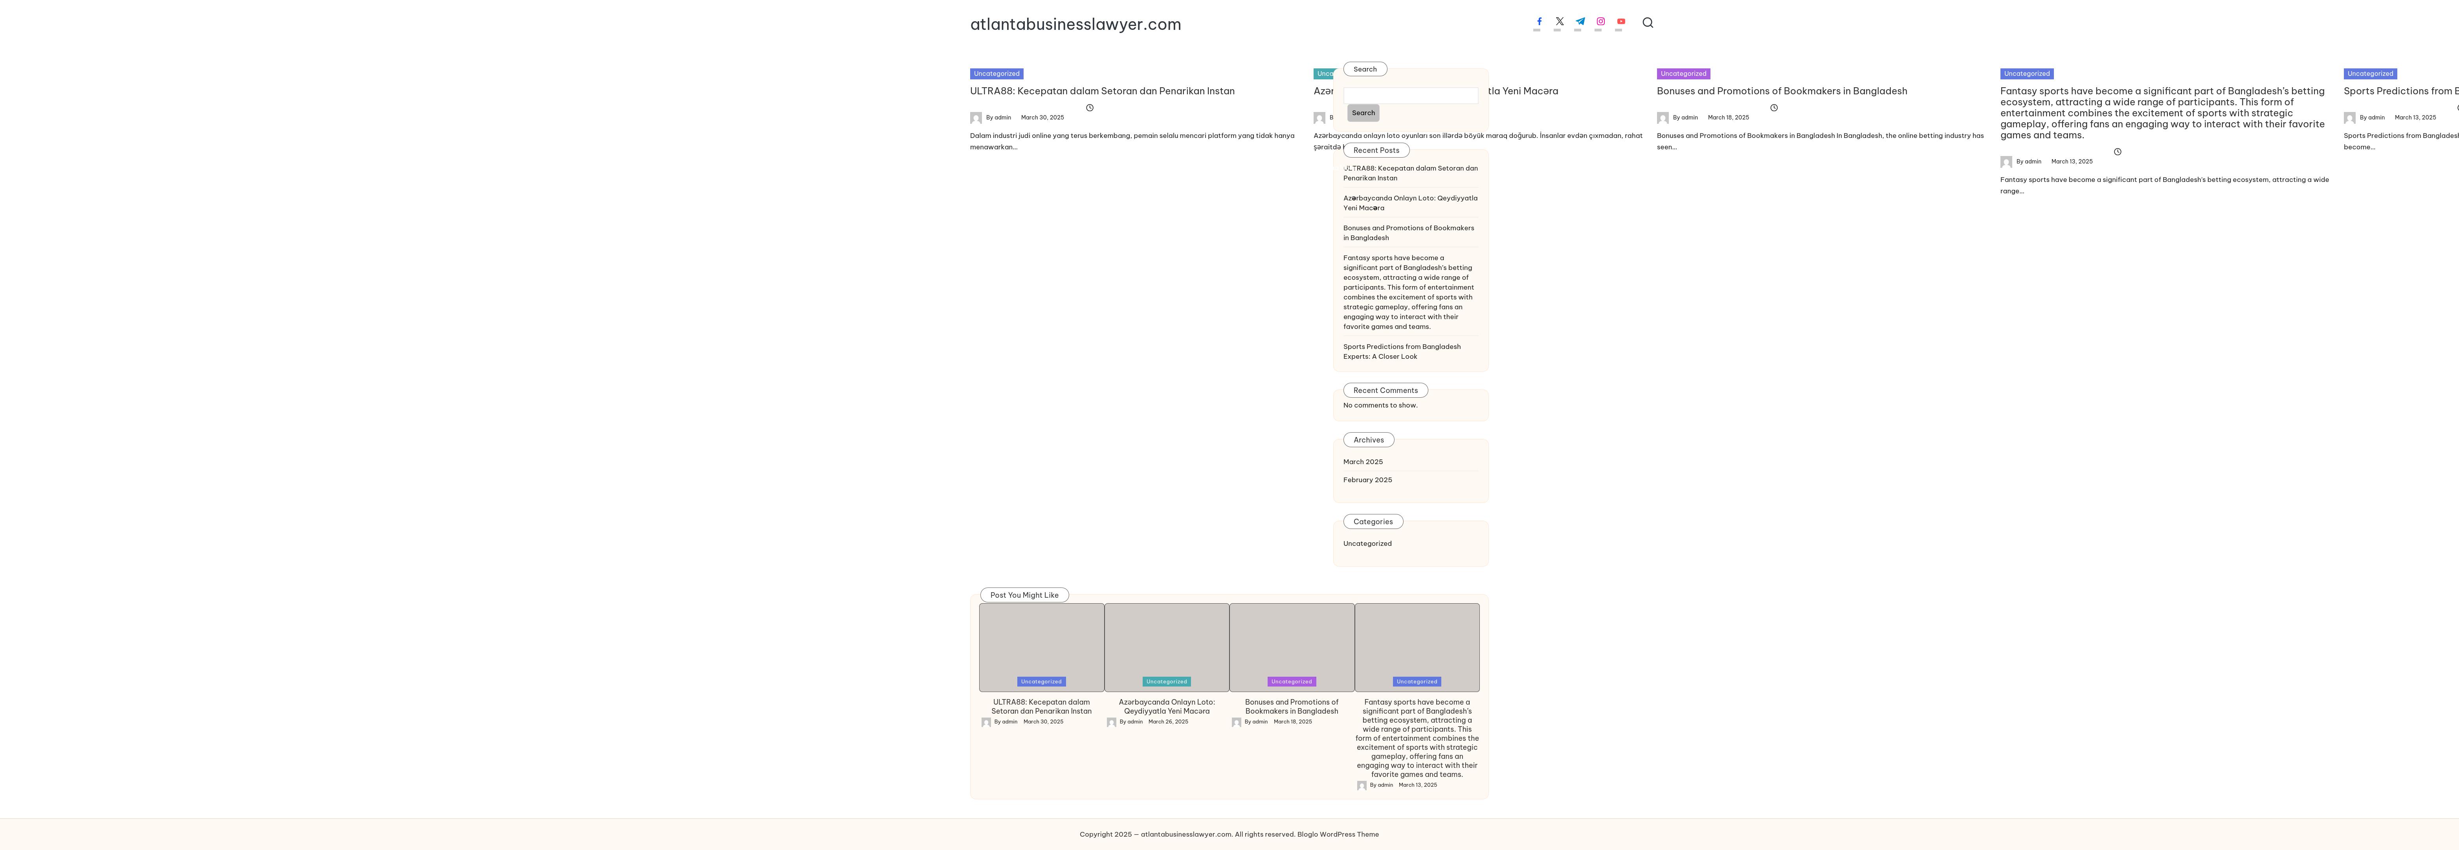Click 'March 26, 2025' date in Post You Might Like
Image resolution: width=2459 pixels, height=850 pixels.
click(1169, 722)
